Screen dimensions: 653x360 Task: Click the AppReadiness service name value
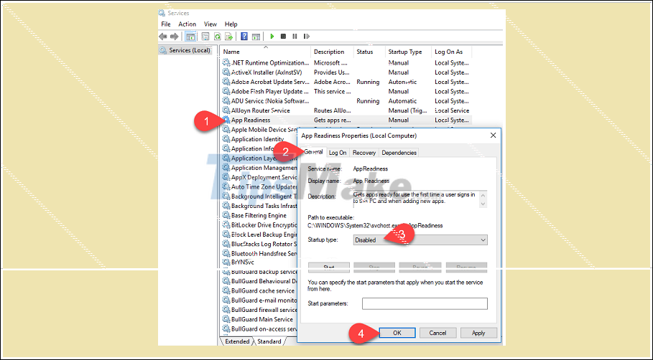(370, 169)
